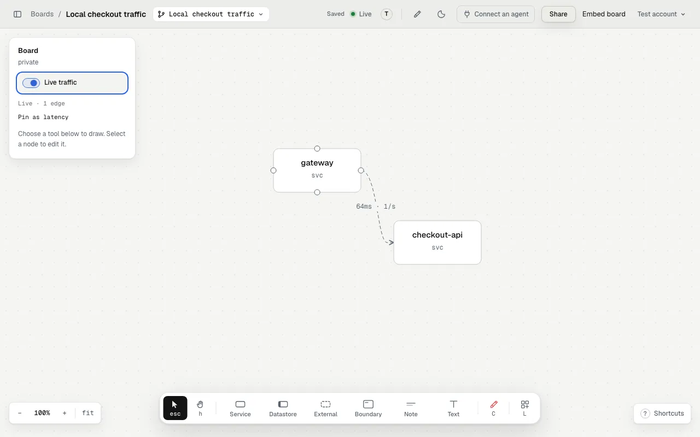
Task: Click the gateway node's right connection handle
Action: [361, 170]
